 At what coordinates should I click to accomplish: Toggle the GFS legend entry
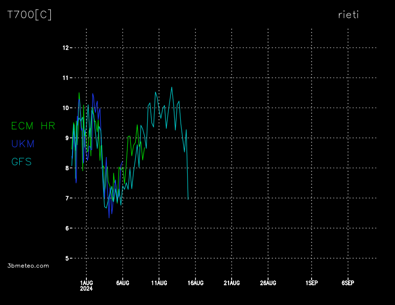click(x=21, y=161)
